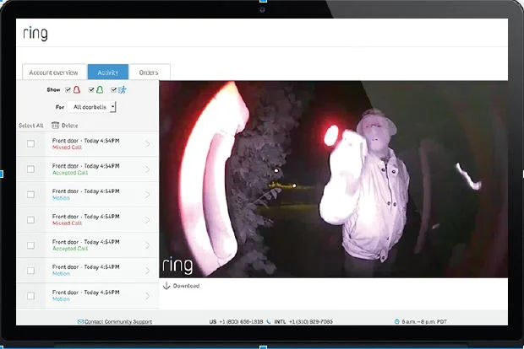Tick the checkbox of the second Accepted Call event
524x349 pixels.
(30, 245)
